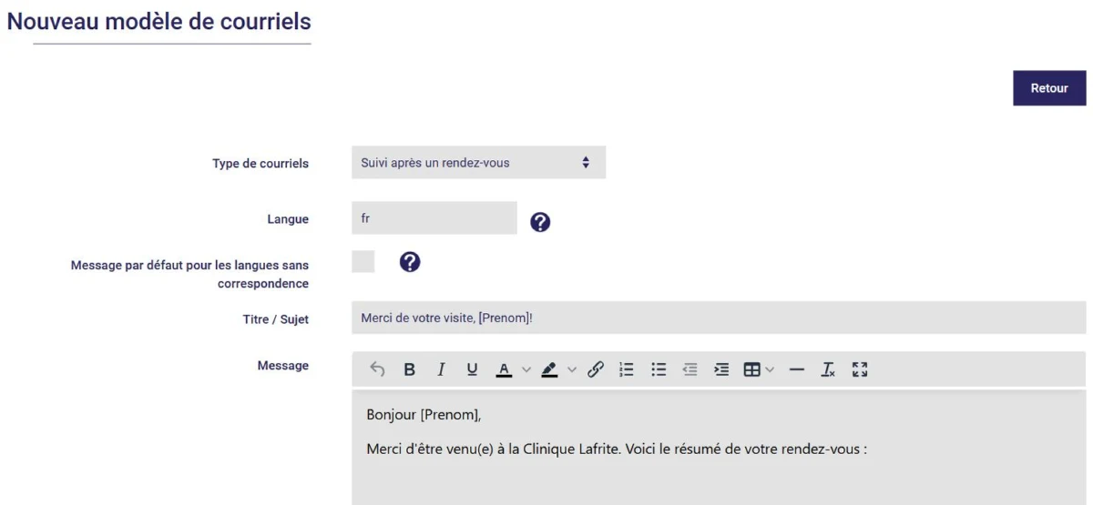Open the help icon beside Langue
The width and height of the screenshot is (1093, 505).
540,222
